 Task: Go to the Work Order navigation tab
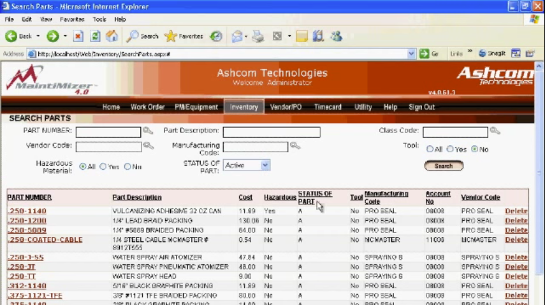pos(147,107)
